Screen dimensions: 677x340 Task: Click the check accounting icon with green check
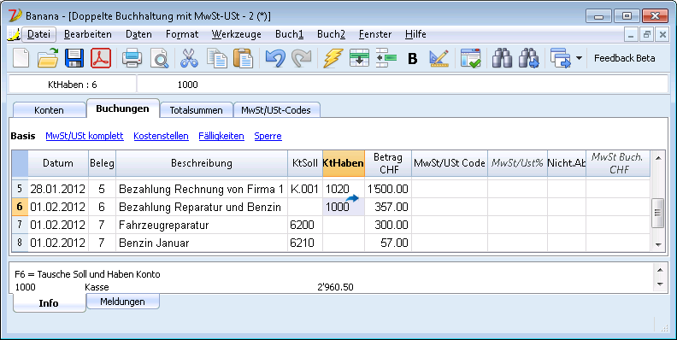pyautogui.click(x=470, y=58)
